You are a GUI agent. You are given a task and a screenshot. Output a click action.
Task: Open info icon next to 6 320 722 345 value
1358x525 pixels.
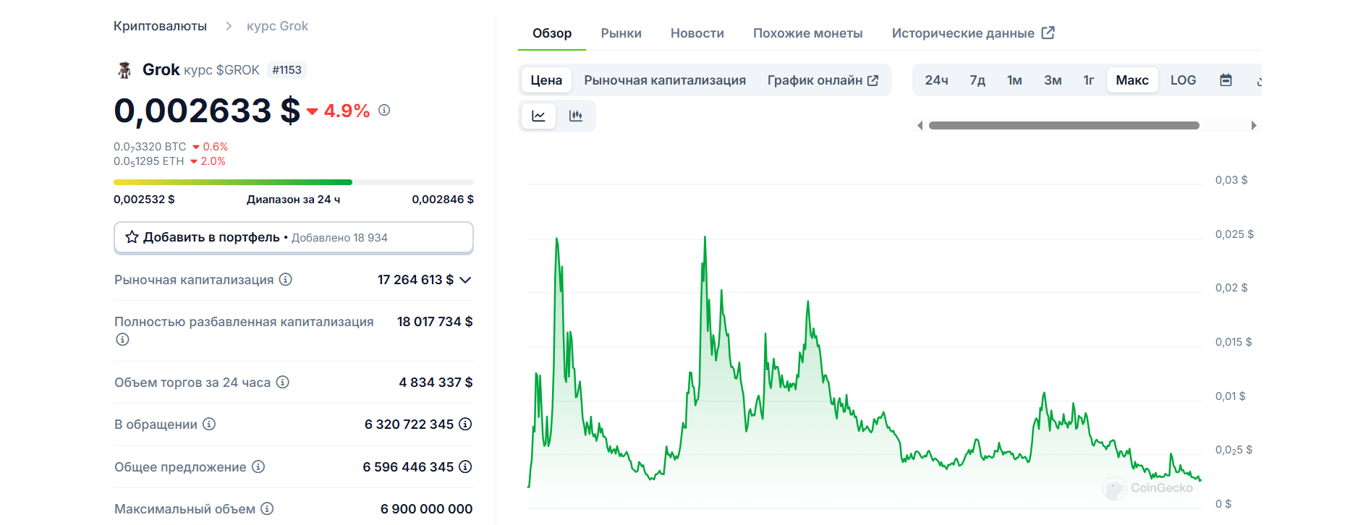(466, 424)
